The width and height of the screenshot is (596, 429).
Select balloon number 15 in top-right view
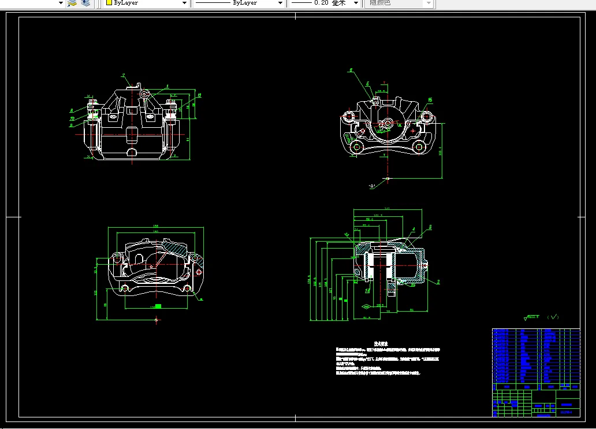[x=430, y=100]
